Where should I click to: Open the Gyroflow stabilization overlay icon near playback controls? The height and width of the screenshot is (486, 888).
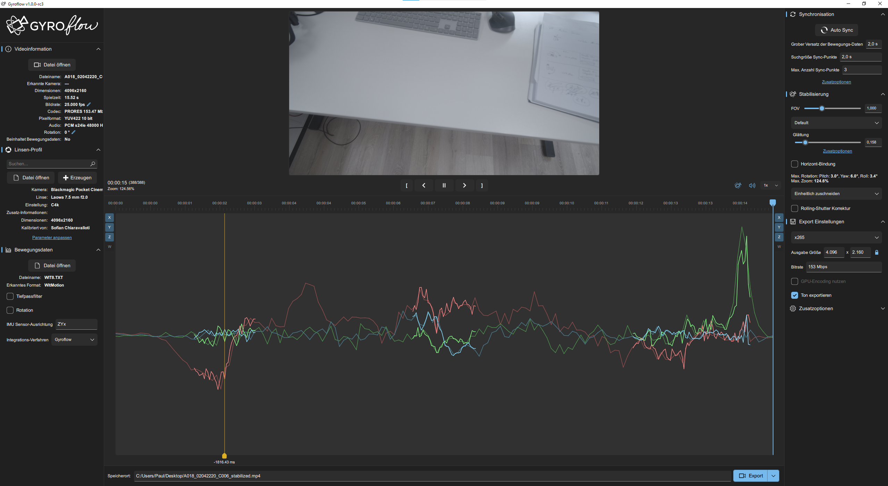738,185
